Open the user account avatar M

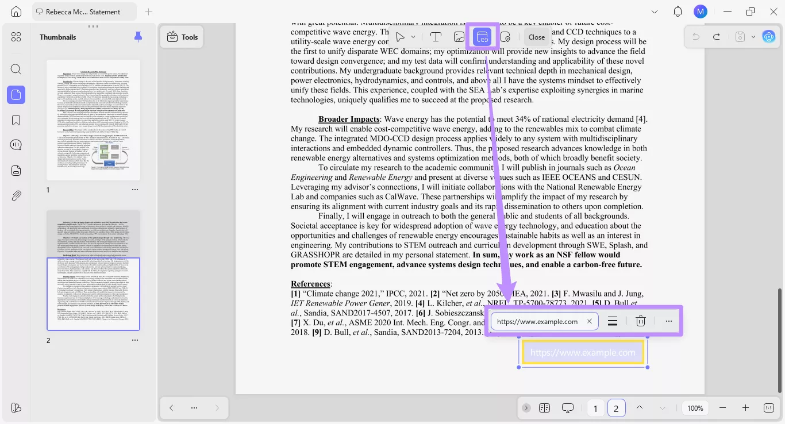pyautogui.click(x=700, y=11)
